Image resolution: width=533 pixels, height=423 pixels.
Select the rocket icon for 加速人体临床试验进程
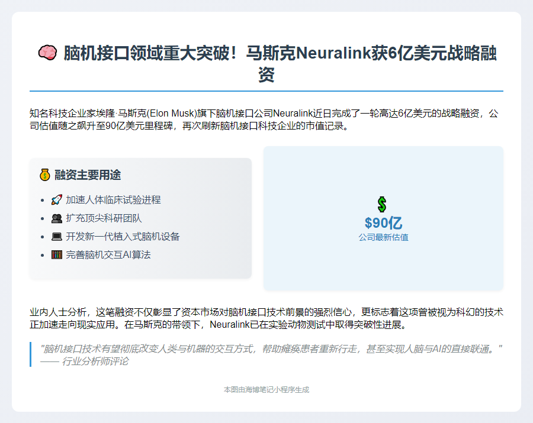pos(57,199)
